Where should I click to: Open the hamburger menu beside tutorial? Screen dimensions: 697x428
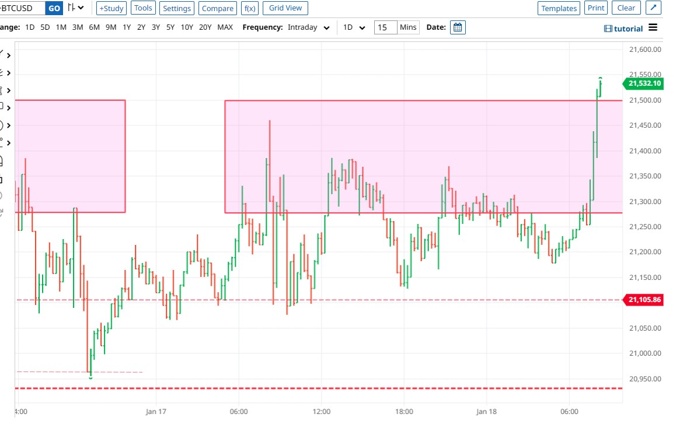click(653, 27)
